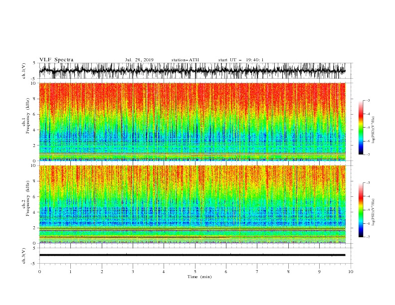Click the lower ch.2 color scale bar
The width and height of the screenshot is (395, 305).
pyautogui.click(x=361, y=210)
